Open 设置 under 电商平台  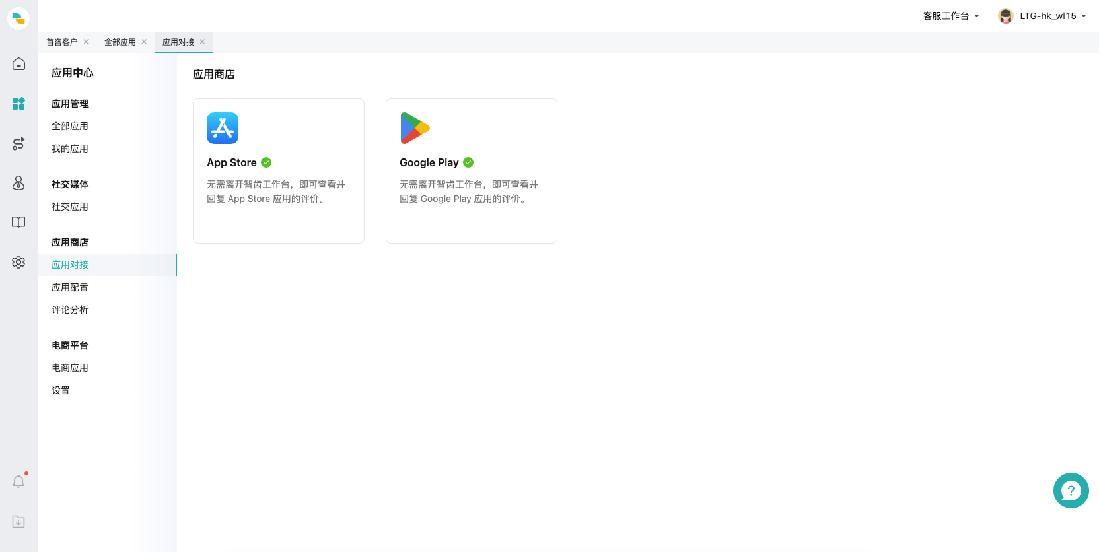(61, 390)
